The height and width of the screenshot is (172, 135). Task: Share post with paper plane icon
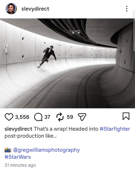[82, 117]
